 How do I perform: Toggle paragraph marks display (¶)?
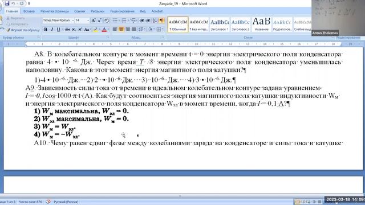pyautogui.click(x=161, y=20)
